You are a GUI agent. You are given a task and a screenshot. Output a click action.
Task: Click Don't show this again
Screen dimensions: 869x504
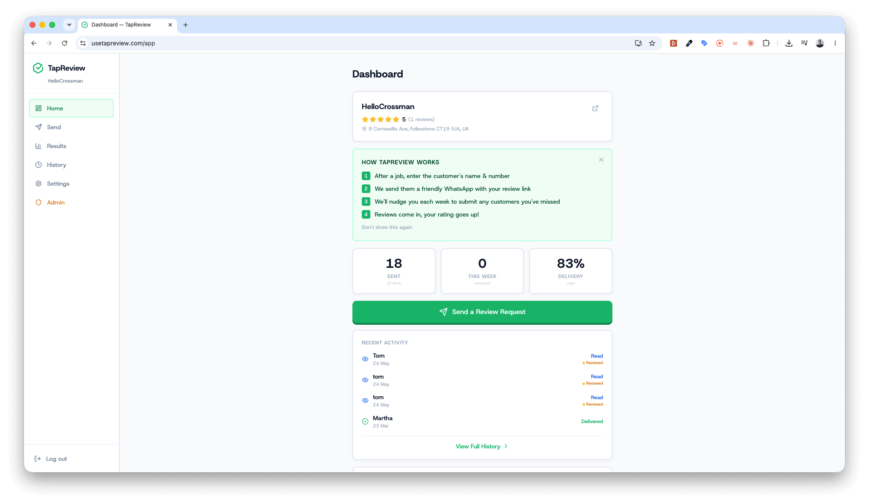point(387,227)
